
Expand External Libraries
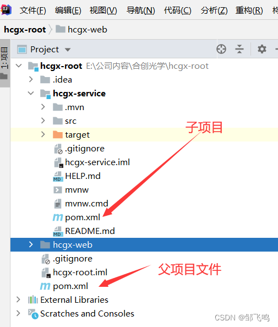(x=18, y=299)
